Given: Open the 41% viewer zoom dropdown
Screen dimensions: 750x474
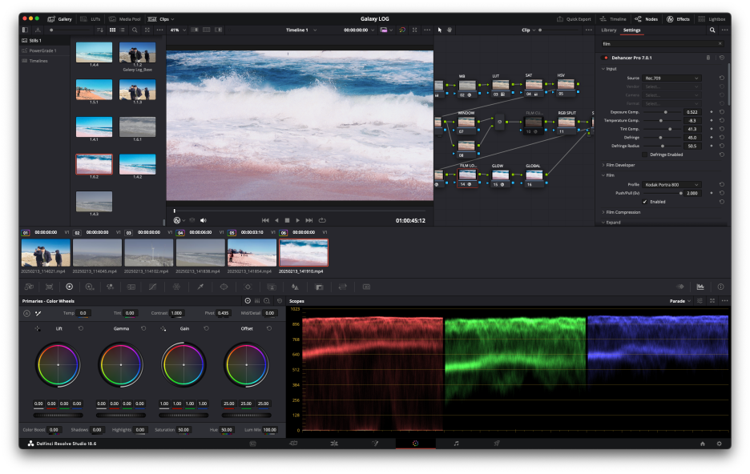Looking at the screenshot, I should (178, 30).
